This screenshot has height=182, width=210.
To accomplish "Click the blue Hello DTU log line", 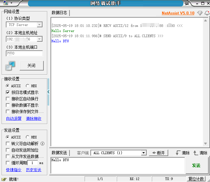I will point(60,41).
